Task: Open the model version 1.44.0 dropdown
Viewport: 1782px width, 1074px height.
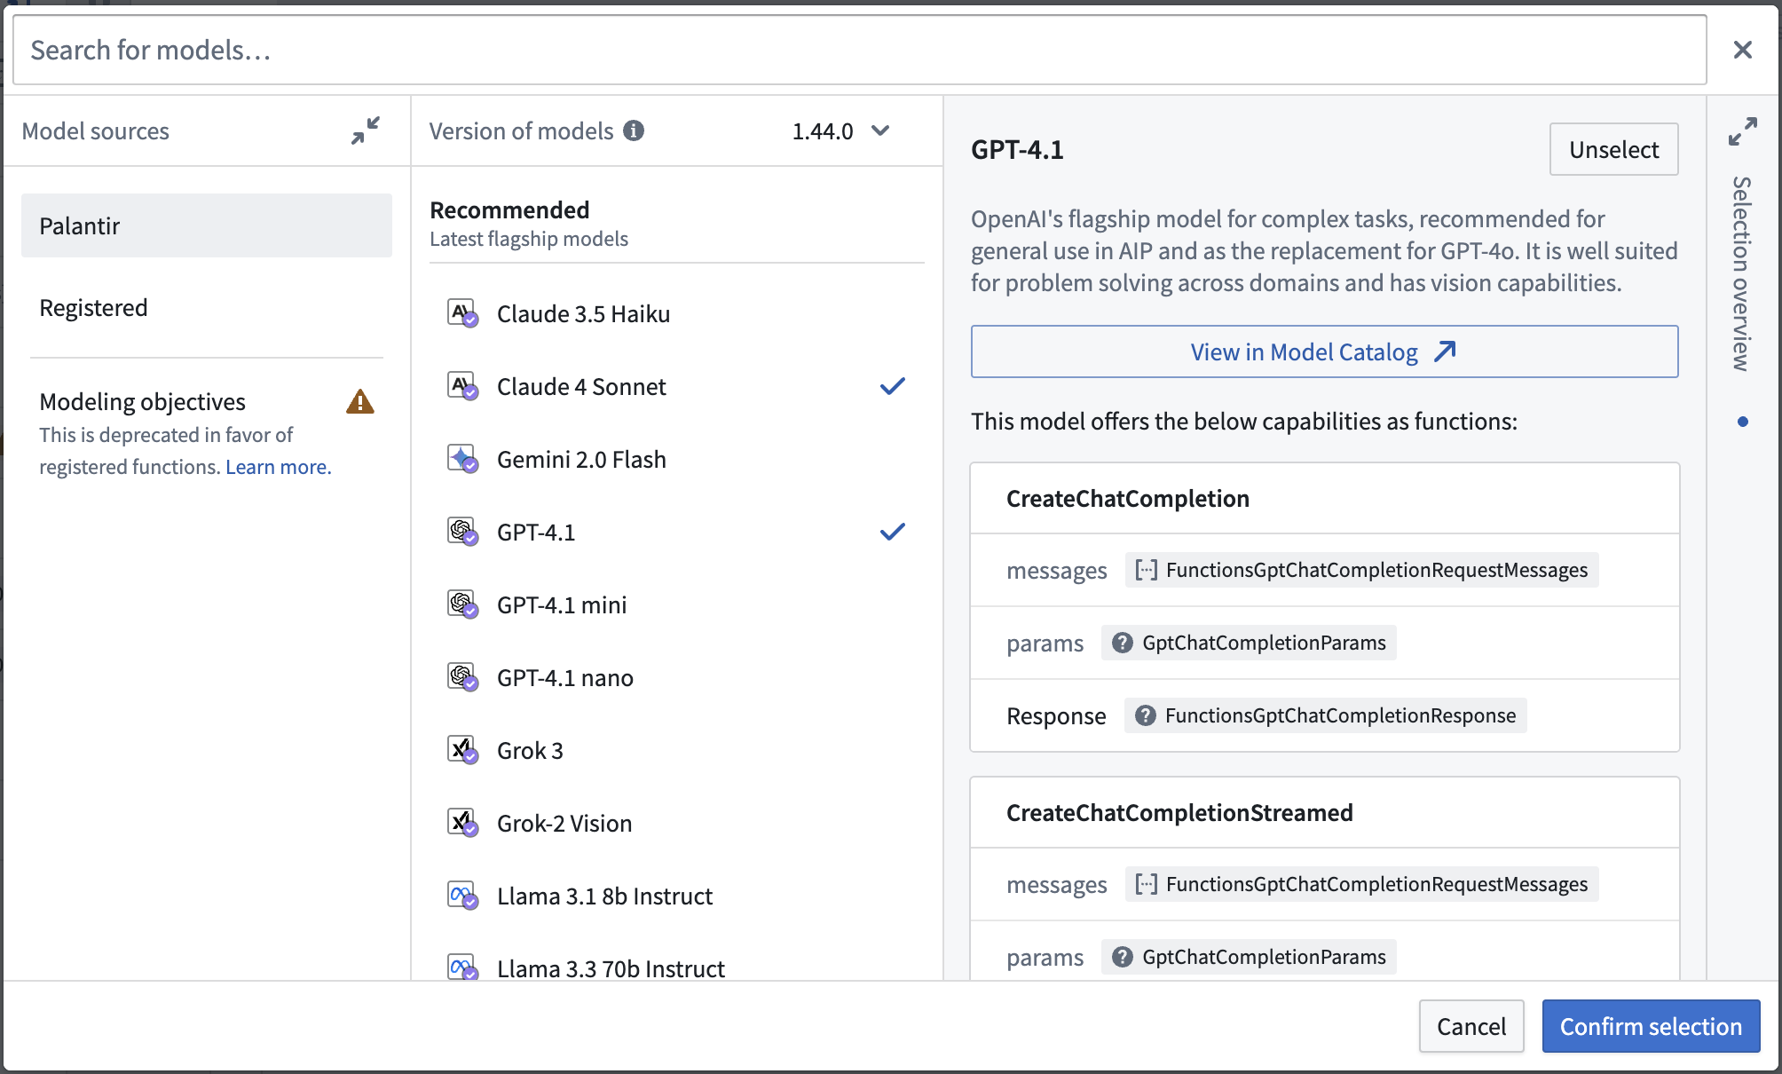Action: pyautogui.click(x=838, y=130)
